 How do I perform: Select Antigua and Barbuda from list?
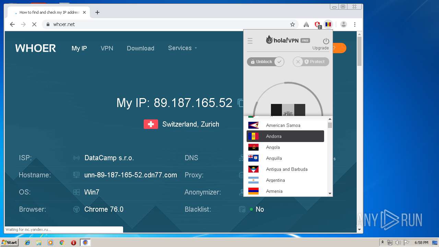point(285,169)
